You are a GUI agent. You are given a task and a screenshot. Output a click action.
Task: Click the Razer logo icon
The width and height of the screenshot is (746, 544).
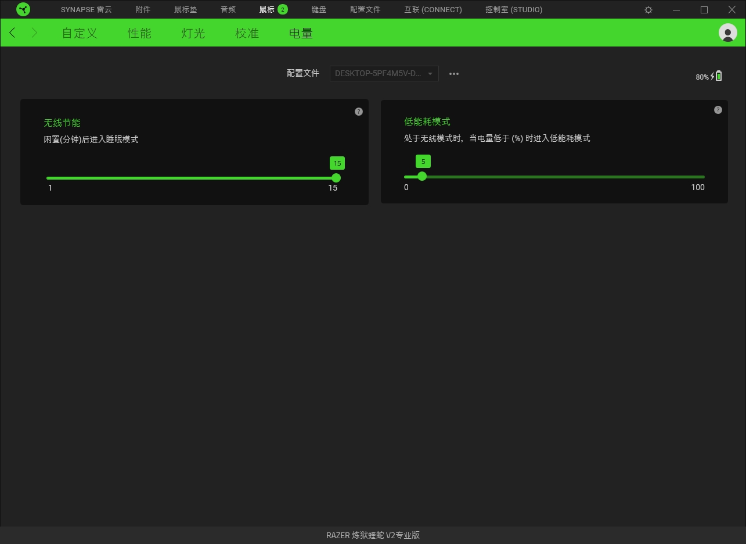coord(23,9)
